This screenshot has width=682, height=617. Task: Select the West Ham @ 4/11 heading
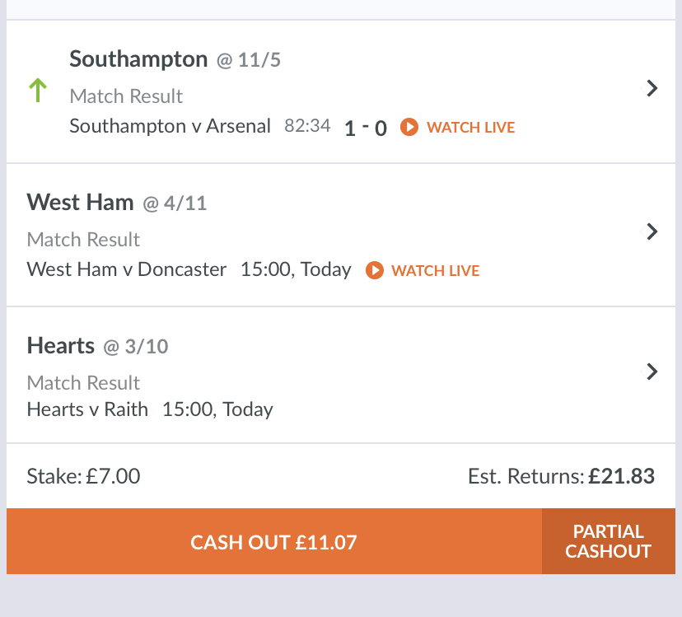coord(117,203)
